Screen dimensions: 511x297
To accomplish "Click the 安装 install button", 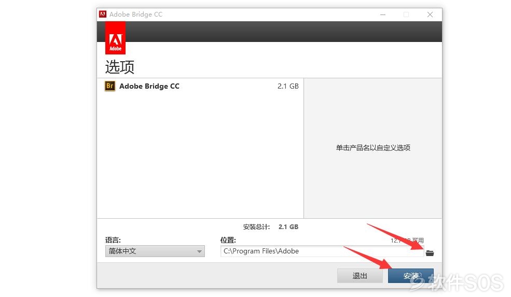I will (411, 276).
